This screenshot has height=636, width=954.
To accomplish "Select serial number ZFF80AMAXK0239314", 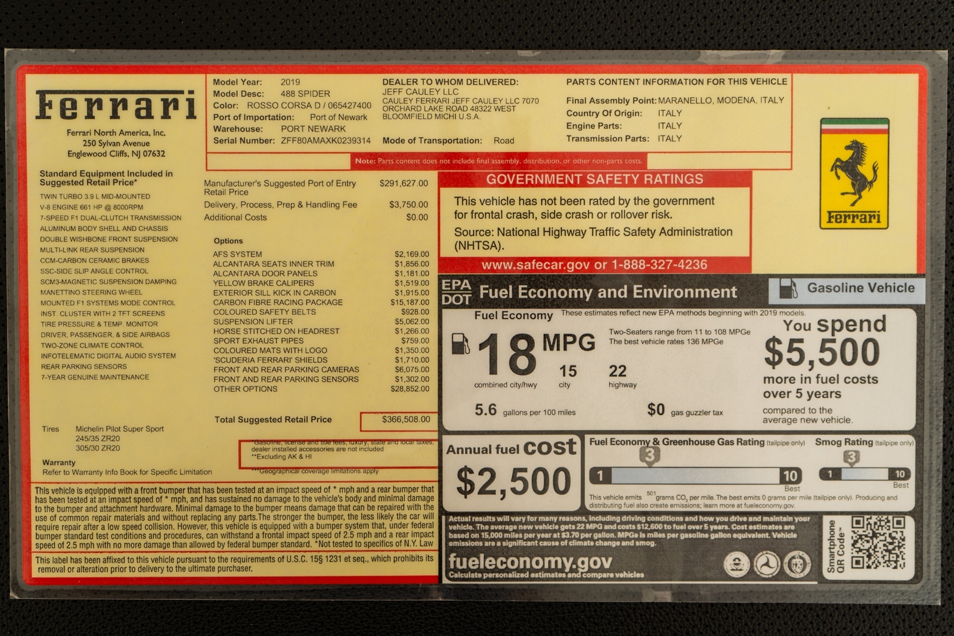I will (x=326, y=141).
